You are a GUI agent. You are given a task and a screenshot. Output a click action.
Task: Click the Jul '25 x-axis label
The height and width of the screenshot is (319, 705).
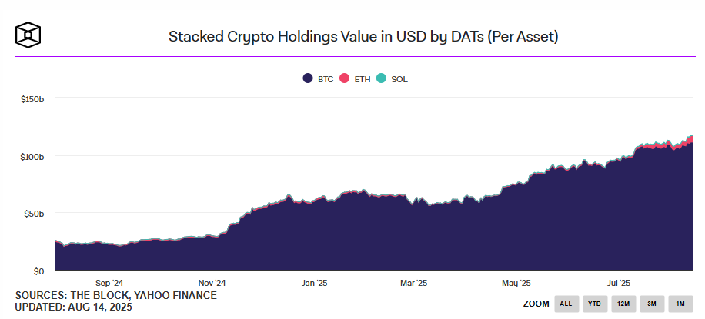[619, 283]
